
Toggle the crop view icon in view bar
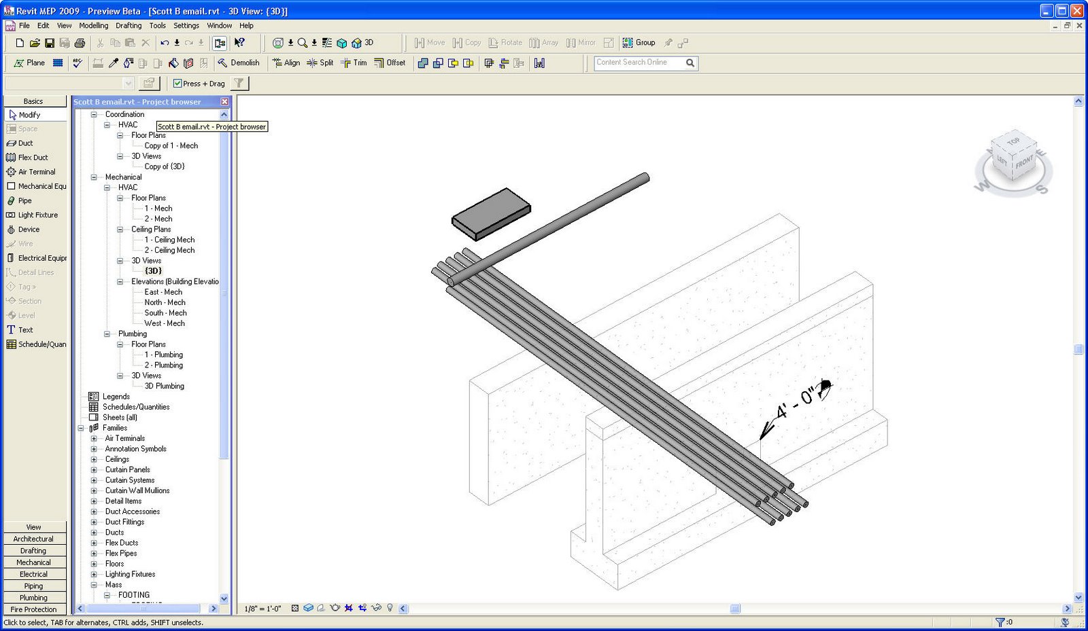[348, 608]
